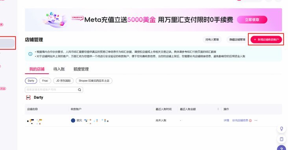Open 隐藏店铺管理

click(237, 40)
